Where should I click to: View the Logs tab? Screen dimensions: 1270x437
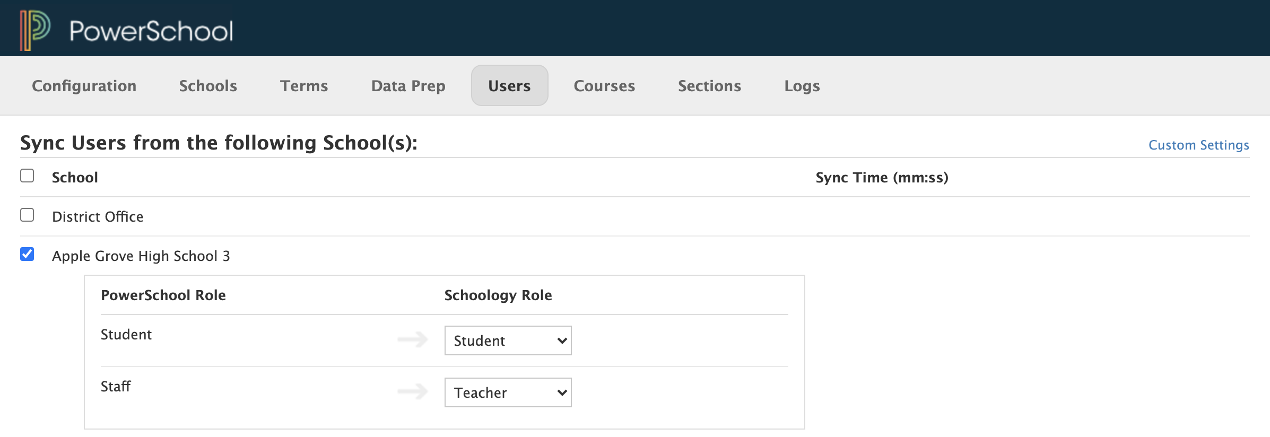(802, 86)
